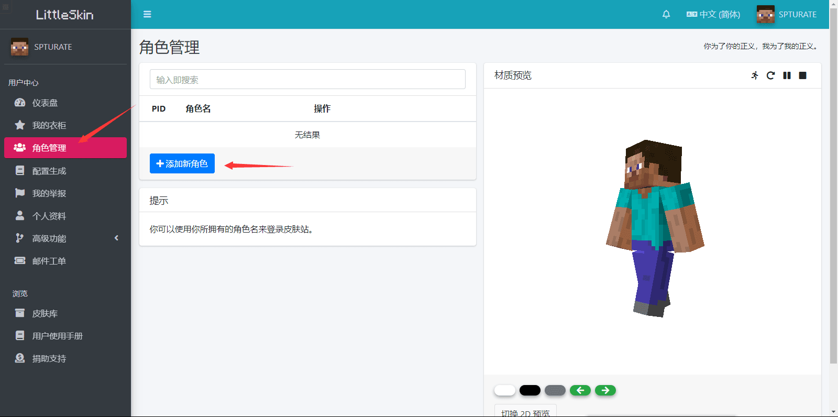Click 添加新角色 button
Viewport: 838px width, 417px height.
[x=182, y=163]
